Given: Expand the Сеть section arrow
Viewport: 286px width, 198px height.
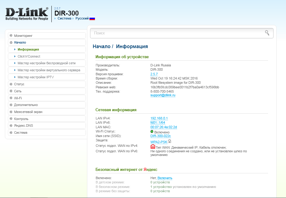Looking at the screenshot, I should [x=11, y=91].
